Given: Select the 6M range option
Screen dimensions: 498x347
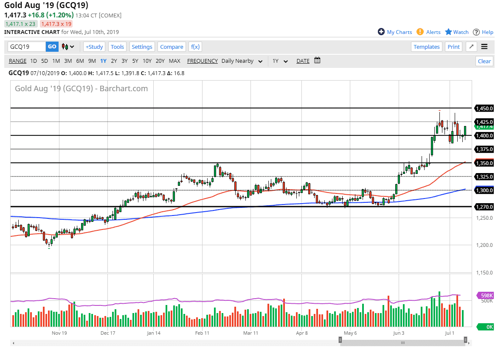Looking at the screenshot, I should 80,61.
